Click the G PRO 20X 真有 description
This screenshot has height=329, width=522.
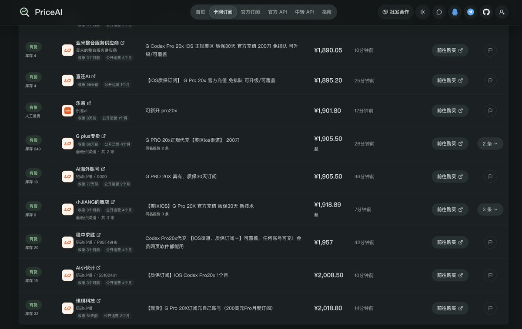click(x=181, y=176)
